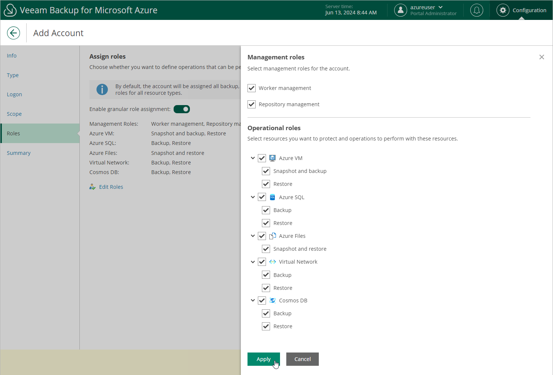The width and height of the screenshot is (553, 375).
Task: Click the 'Azure SQL:' summary label
Action: [x=103, y=143]
